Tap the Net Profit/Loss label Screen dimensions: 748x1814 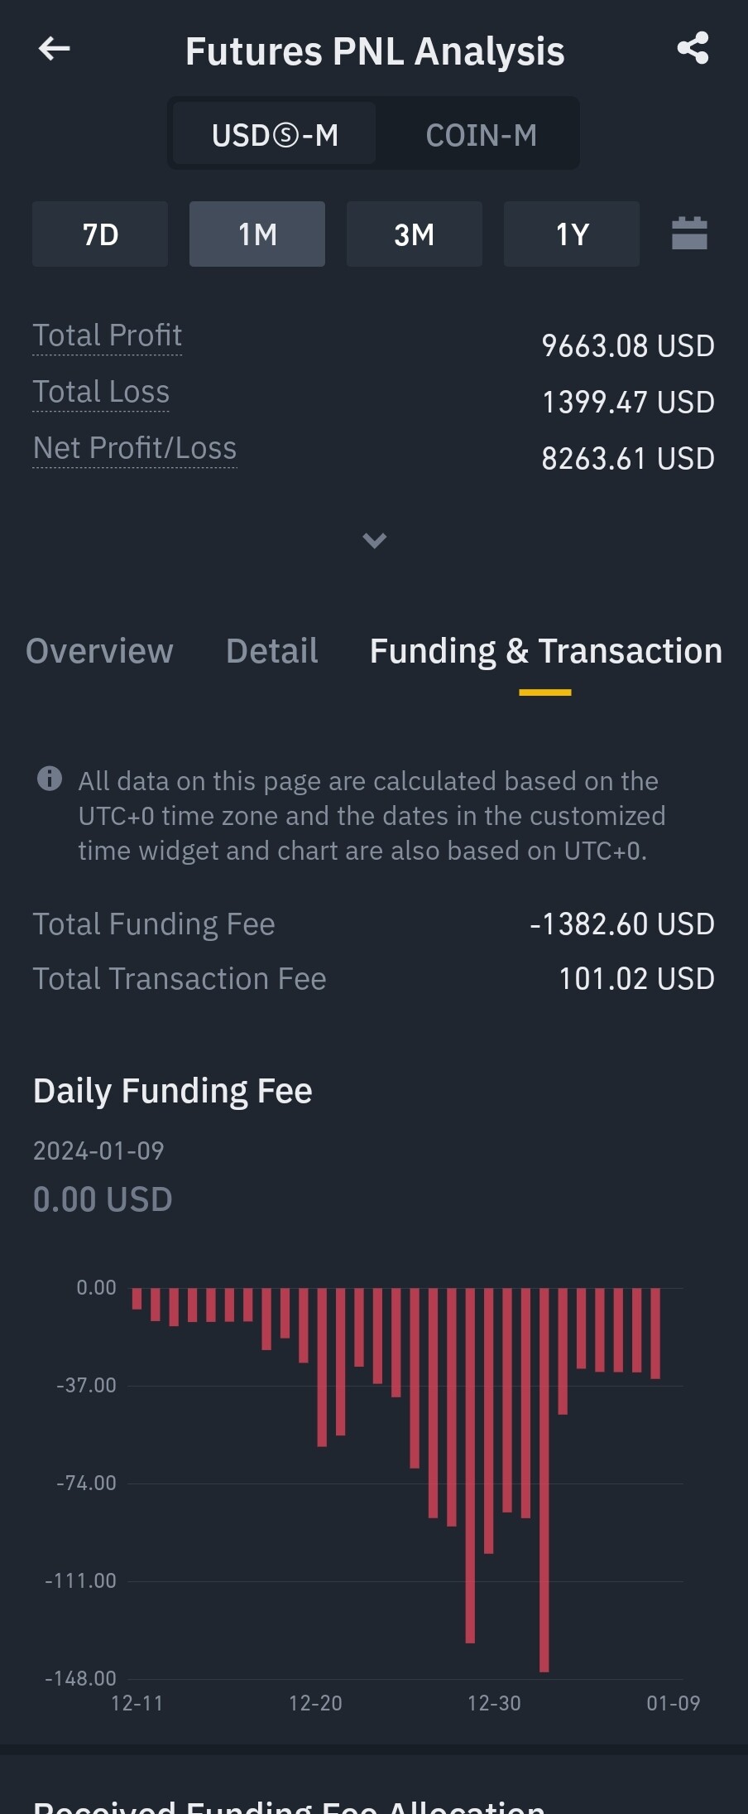(135, 448)
